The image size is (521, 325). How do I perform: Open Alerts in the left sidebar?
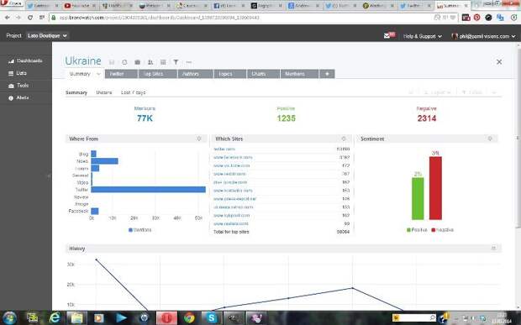[x=19, y=98]
